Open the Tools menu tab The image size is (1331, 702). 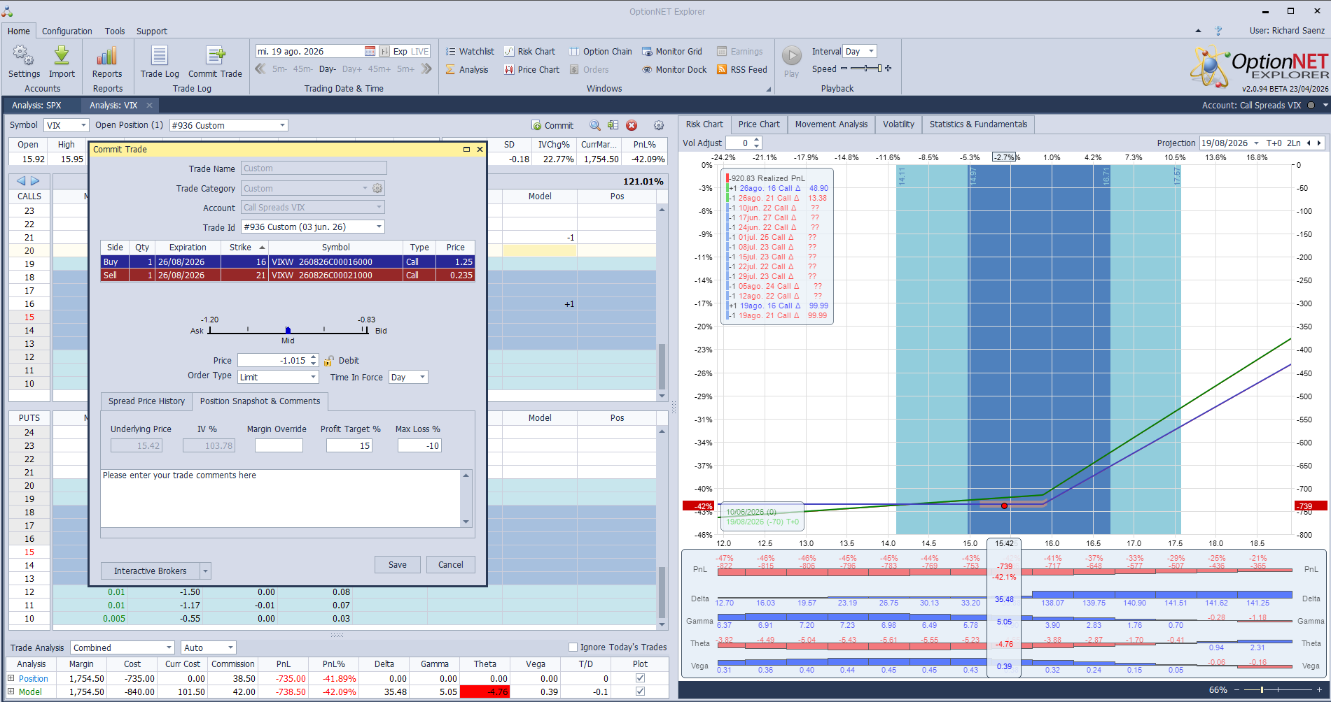[x=115, y=31]
